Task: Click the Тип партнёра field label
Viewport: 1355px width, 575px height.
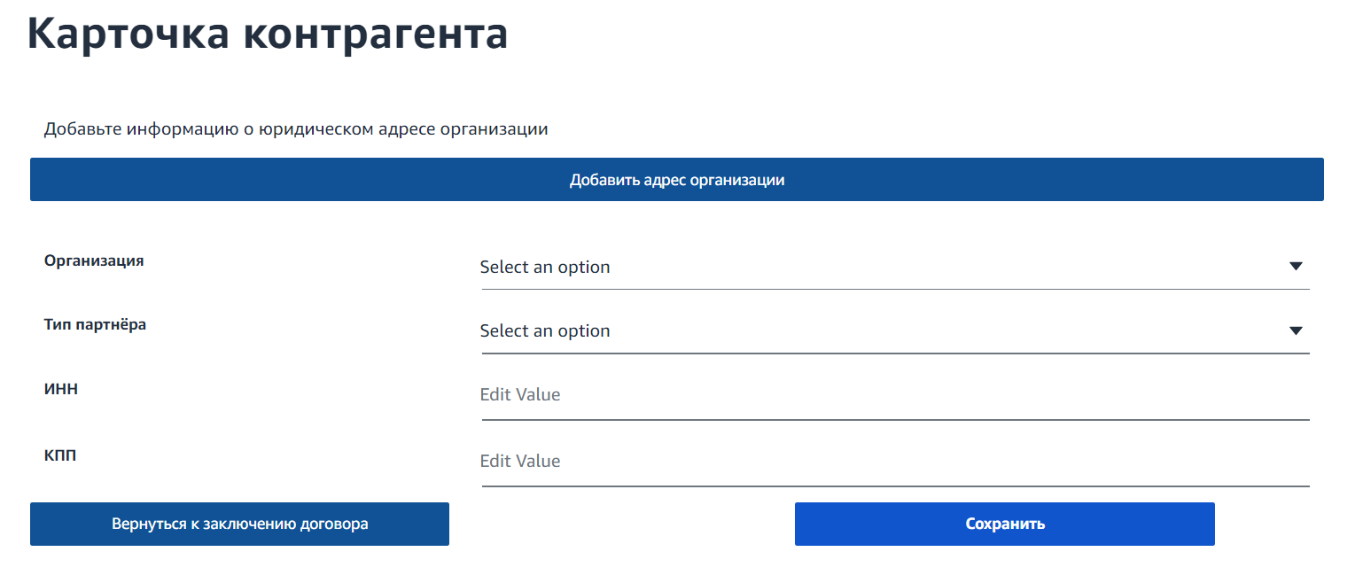Action: (95, 324)
